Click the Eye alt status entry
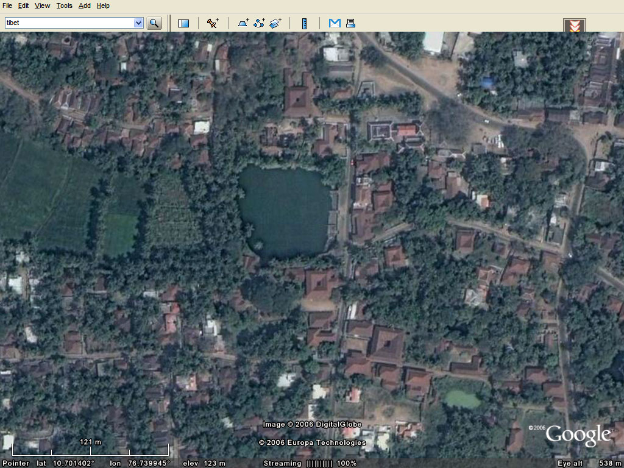 point(590,463)
